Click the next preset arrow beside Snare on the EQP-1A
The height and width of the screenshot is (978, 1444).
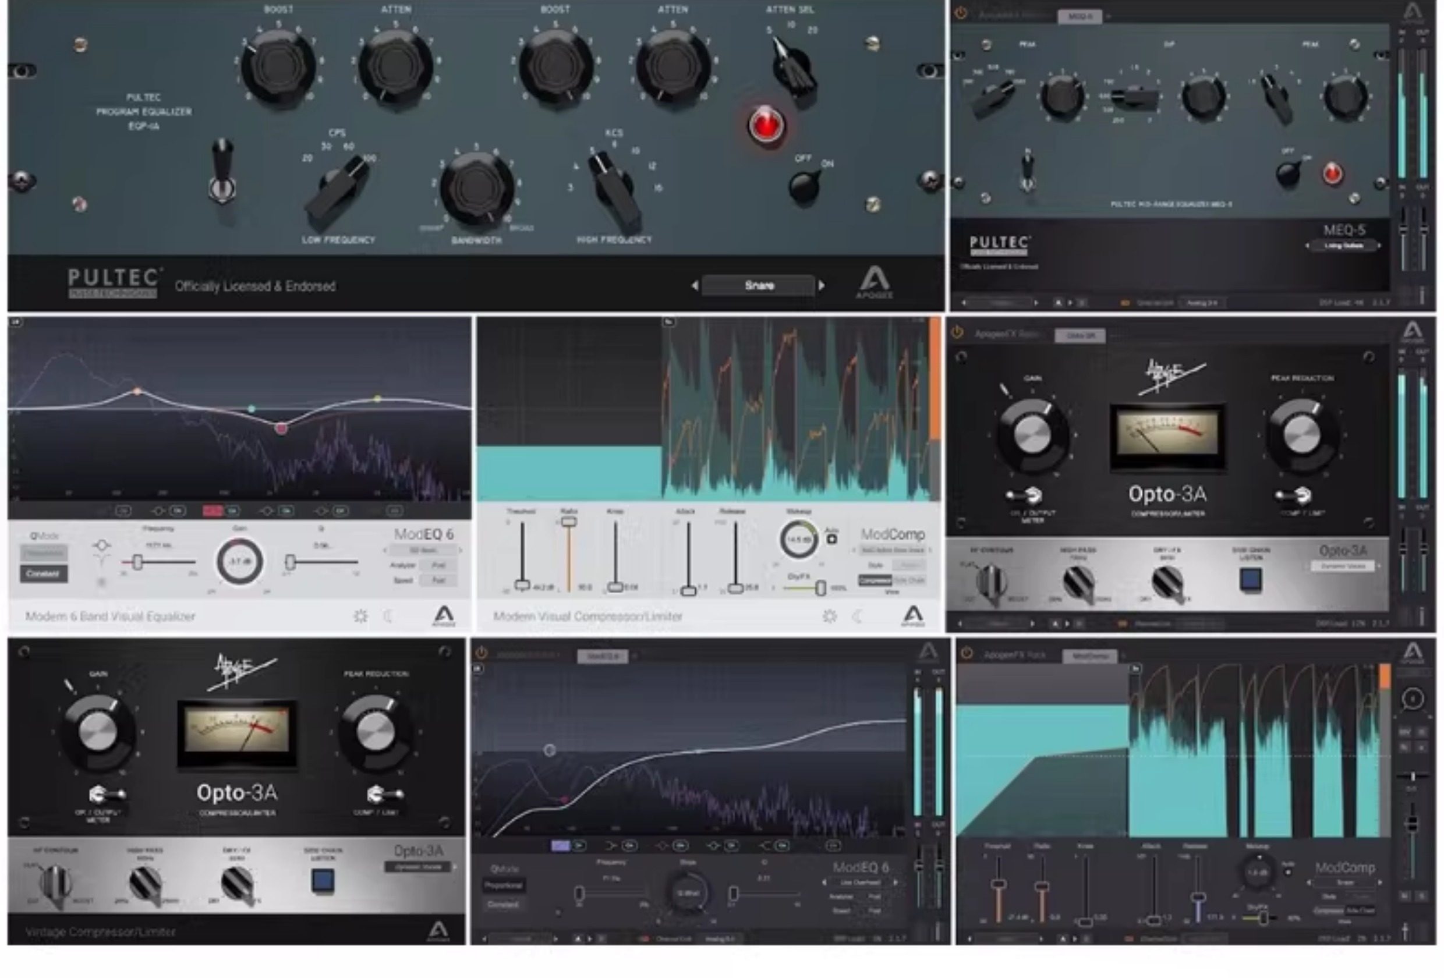822,285
